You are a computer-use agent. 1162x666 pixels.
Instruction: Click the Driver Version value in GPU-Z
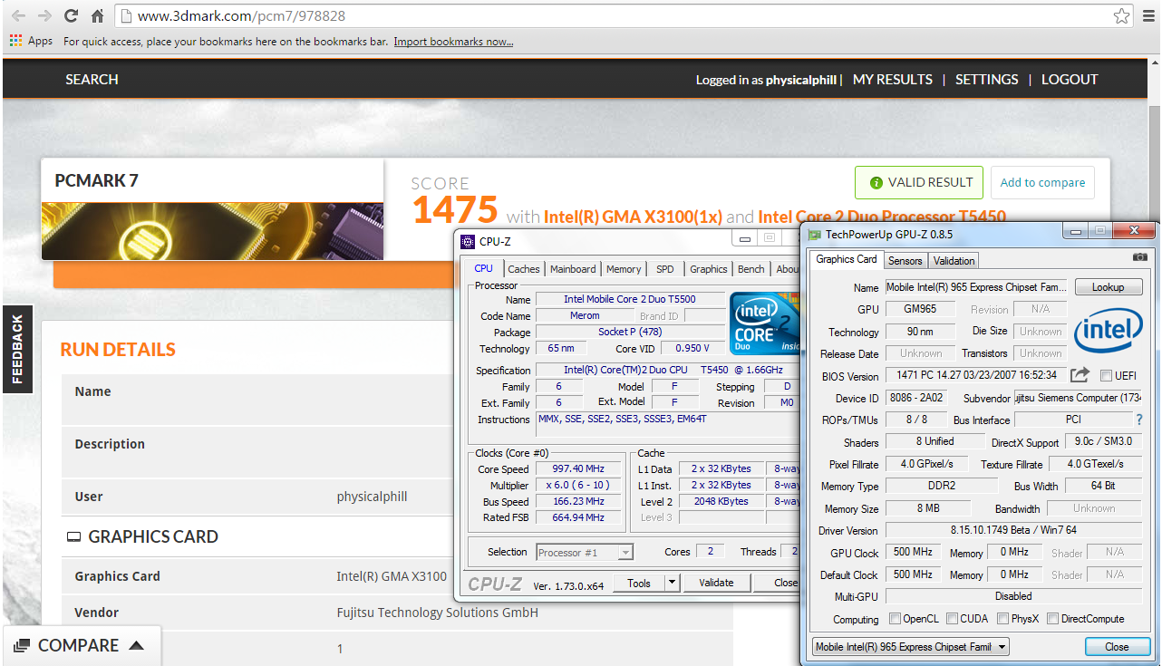(x=1013, y=530)
